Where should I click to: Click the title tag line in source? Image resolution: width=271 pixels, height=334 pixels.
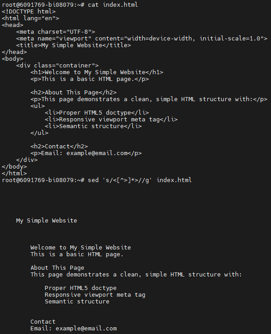coord(74,45)
